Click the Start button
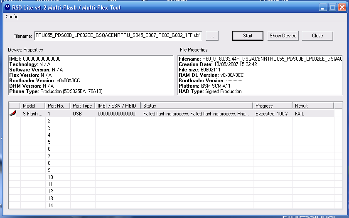Image resolution: width=349 pixels, height=218 pixels. tap(248, 36)
